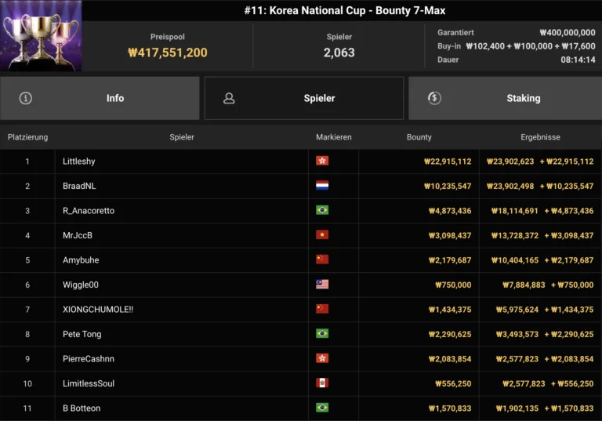Click the staking dollar coin icon

[434, 98]
